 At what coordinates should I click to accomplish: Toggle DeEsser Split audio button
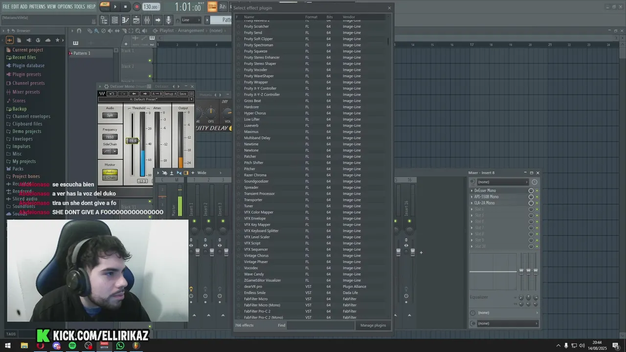[110, 115]
